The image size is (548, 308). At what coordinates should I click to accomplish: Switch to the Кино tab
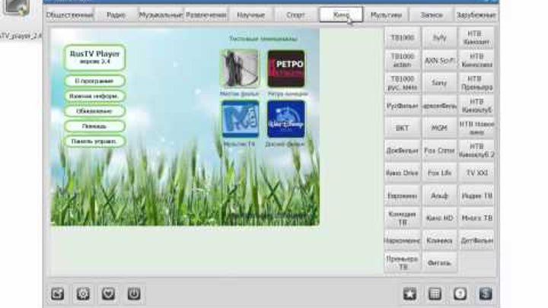coord(340,14)
